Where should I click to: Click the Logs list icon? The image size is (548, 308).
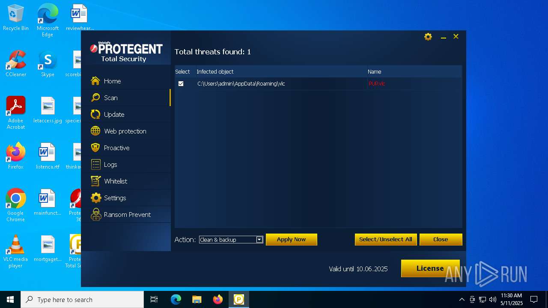pos(95,164)
